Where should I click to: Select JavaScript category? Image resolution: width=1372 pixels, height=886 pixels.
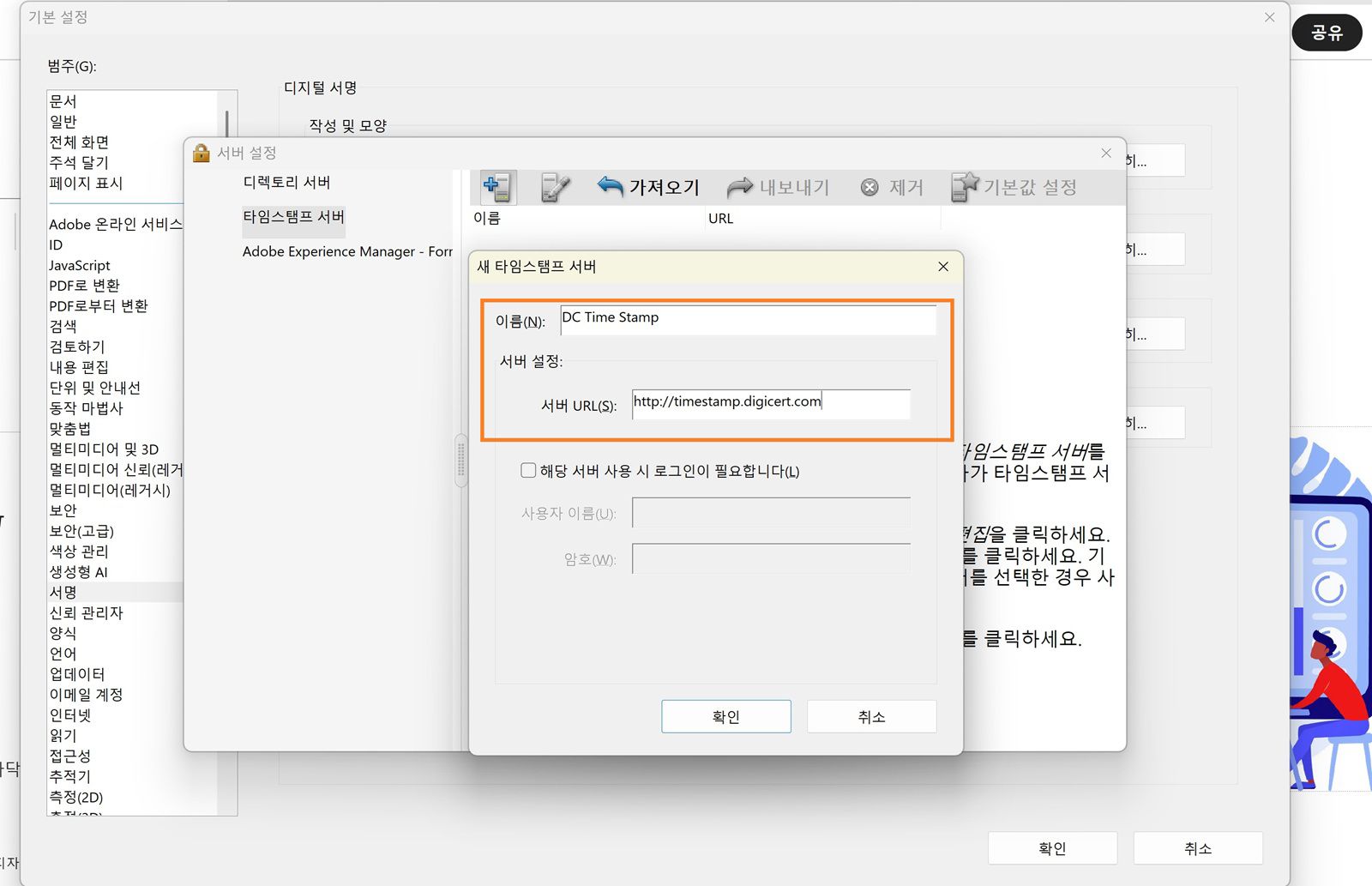pyautogui.click(x=80, y=266)
